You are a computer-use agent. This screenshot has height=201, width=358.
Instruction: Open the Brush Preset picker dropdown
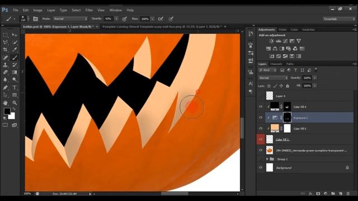(x=29, y=19)
